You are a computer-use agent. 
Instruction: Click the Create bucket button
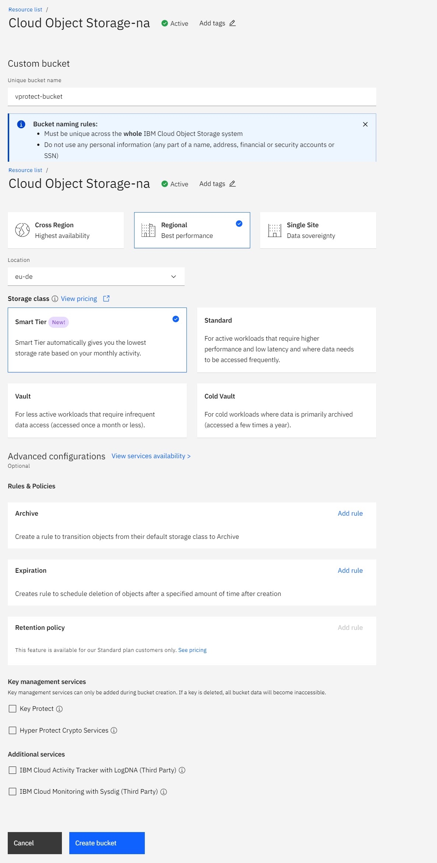coord(107,843)
